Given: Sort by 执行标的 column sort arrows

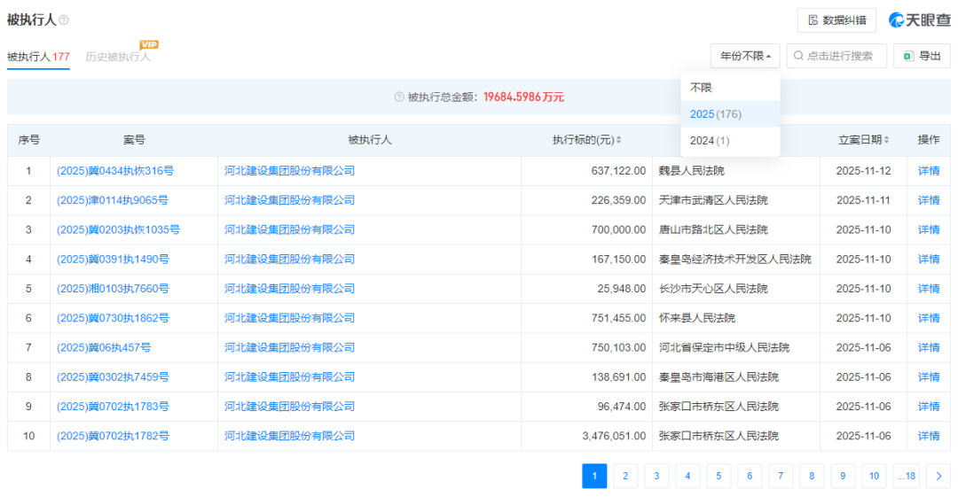Looking at the screenshot, I should pos(618,140).
